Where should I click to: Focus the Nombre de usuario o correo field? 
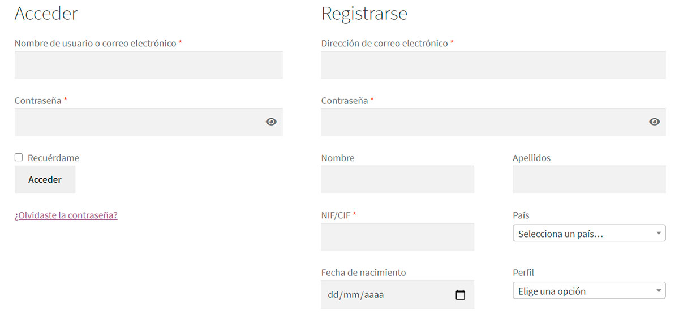click(149, 65)
